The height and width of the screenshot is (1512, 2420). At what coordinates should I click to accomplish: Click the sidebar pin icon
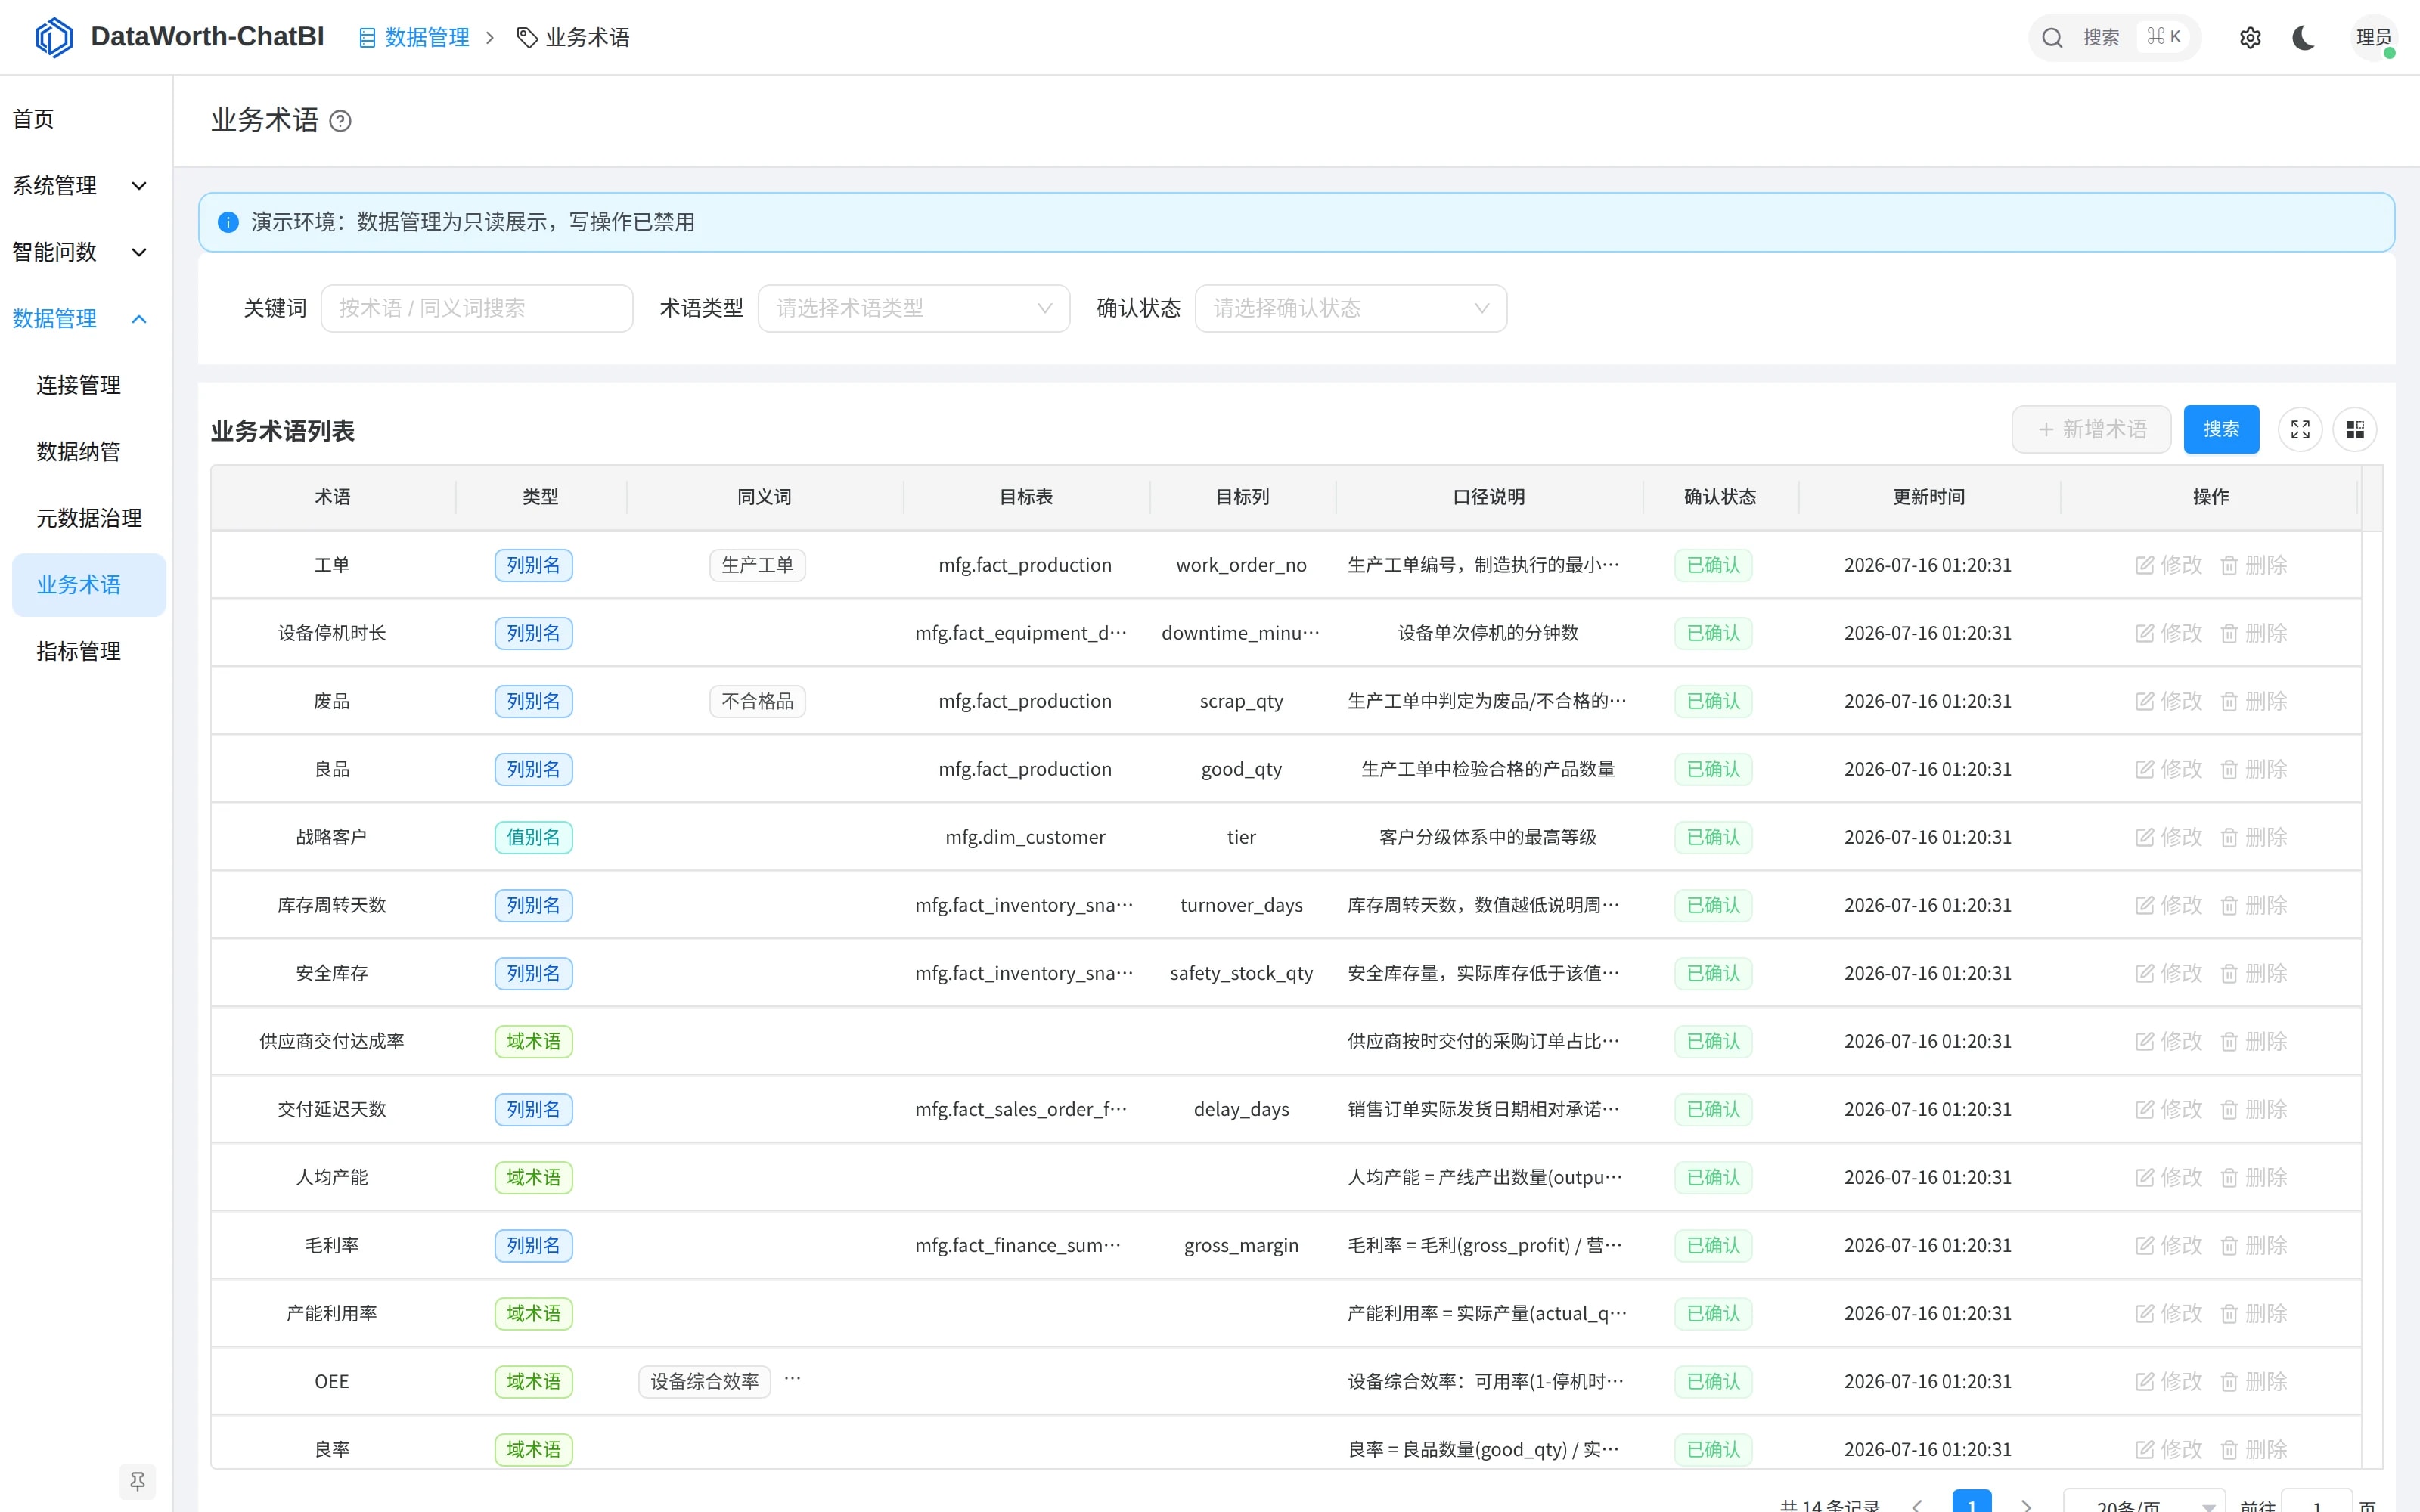tap(138, 1481)
